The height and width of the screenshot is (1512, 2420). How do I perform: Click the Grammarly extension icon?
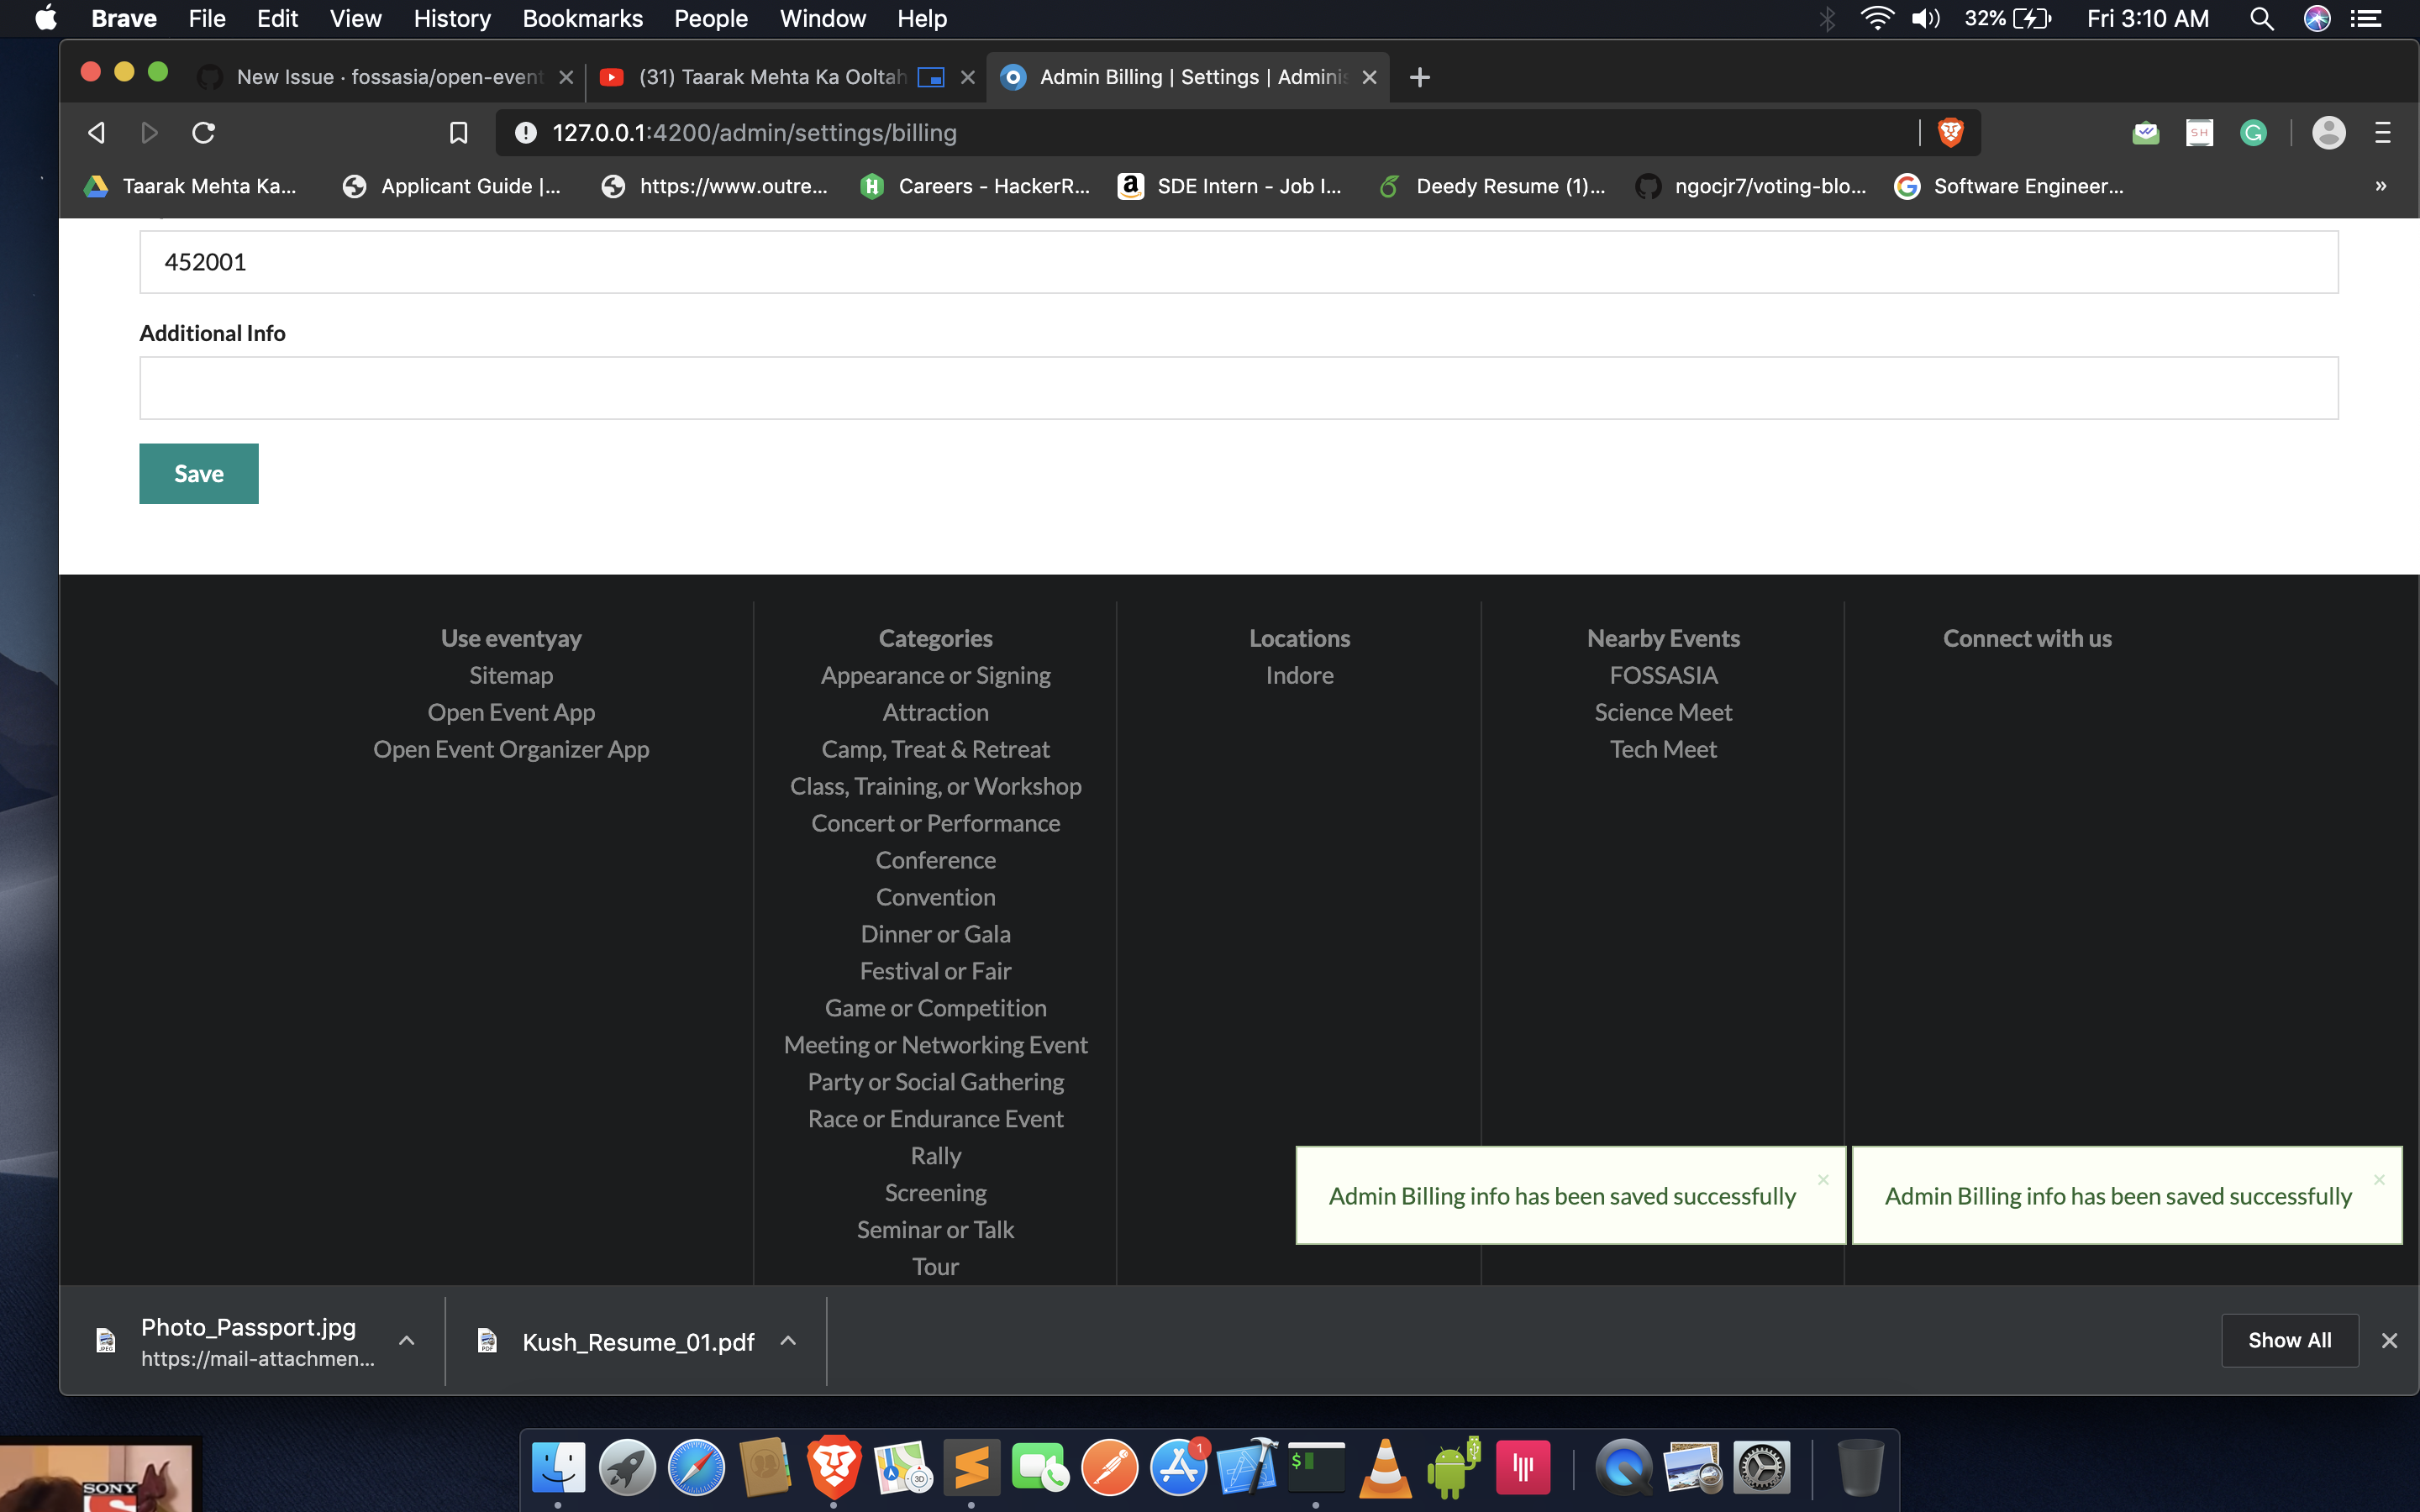pyautogui.click(x=2253, y=132)
